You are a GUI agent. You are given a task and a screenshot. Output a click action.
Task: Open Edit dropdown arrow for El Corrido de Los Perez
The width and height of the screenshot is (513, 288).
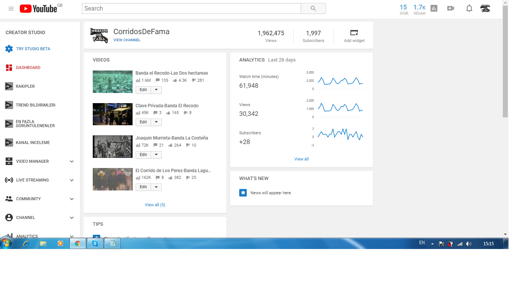(156, 187)
